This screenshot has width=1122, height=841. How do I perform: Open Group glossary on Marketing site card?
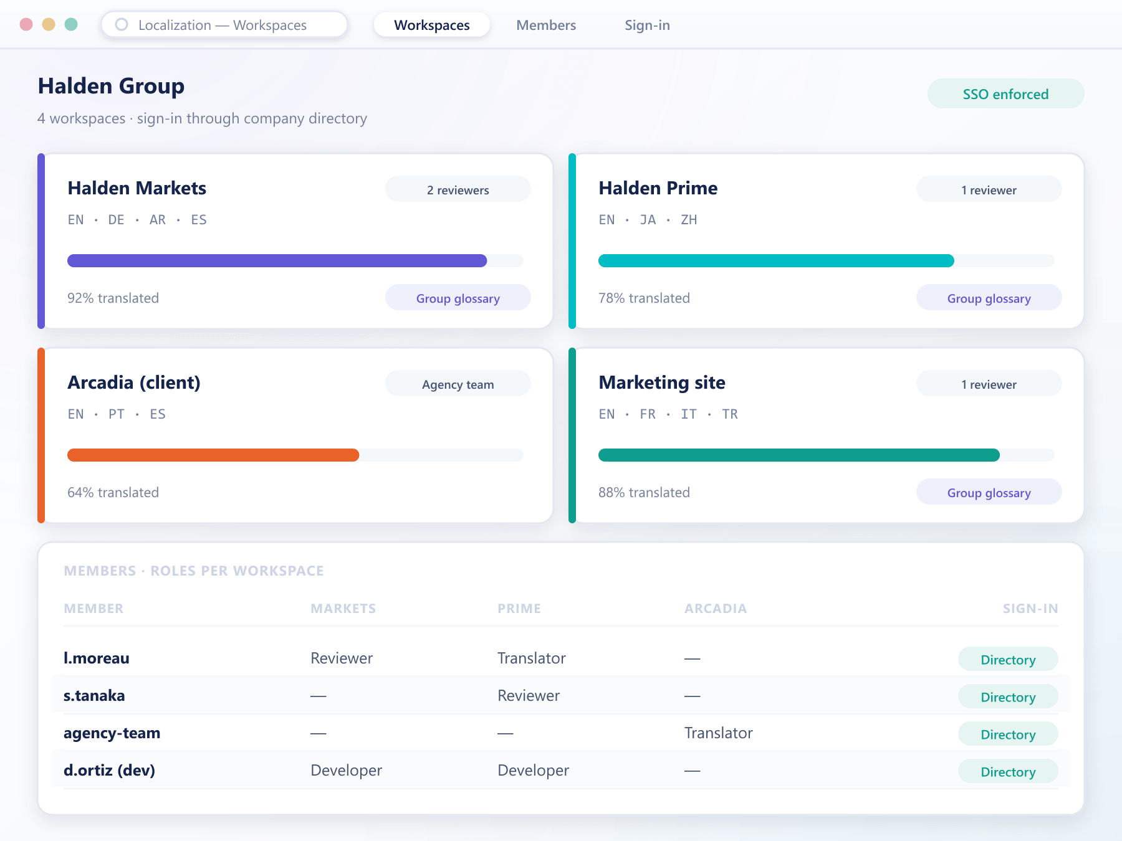click(x=989, y=492)
